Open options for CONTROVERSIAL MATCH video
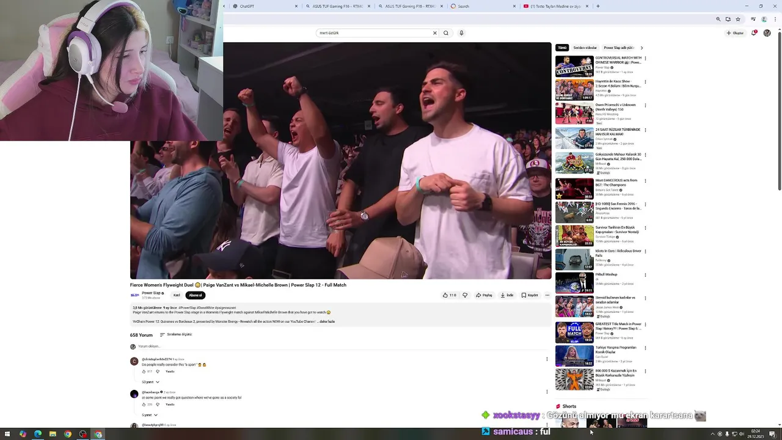The width and height of the screenshot is (782, 440). tap(645, 59)
